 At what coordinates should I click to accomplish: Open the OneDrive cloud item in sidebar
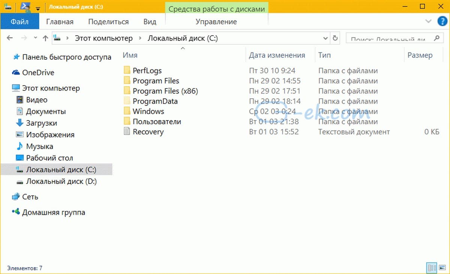pos(37,72)
